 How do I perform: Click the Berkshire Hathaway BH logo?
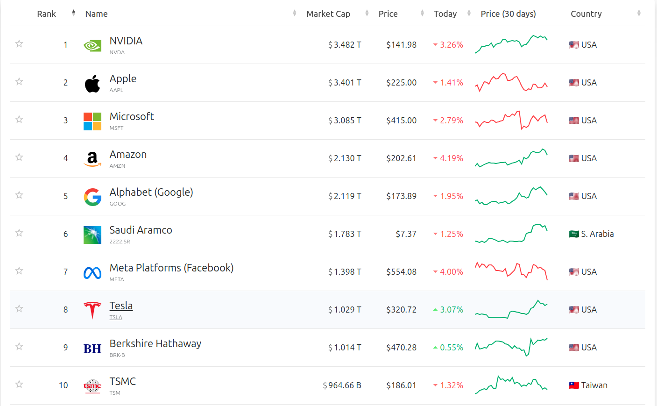coord(92,349)
